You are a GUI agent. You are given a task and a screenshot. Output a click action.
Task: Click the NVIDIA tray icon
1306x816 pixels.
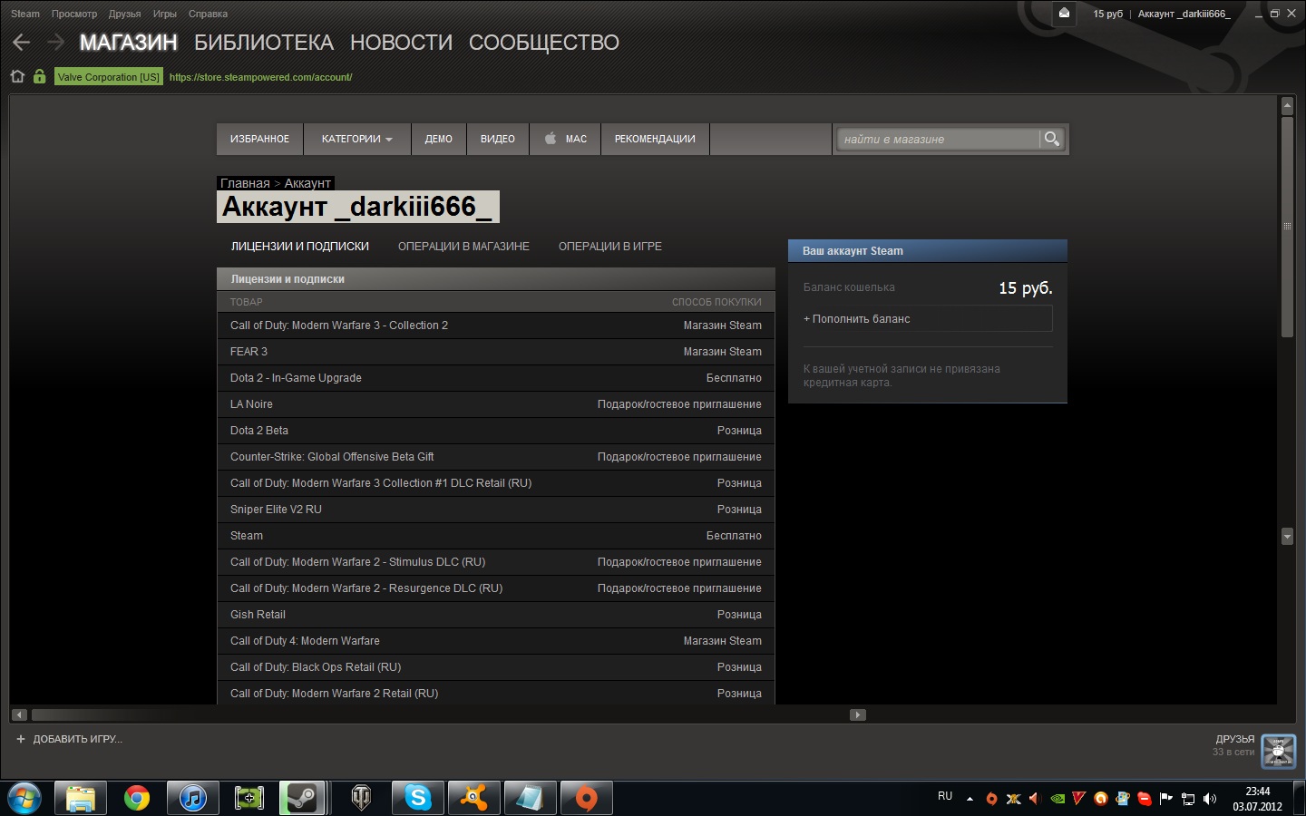click(1057, 799)
